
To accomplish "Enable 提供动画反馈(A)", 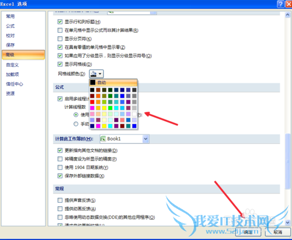I will coord(60,209).
